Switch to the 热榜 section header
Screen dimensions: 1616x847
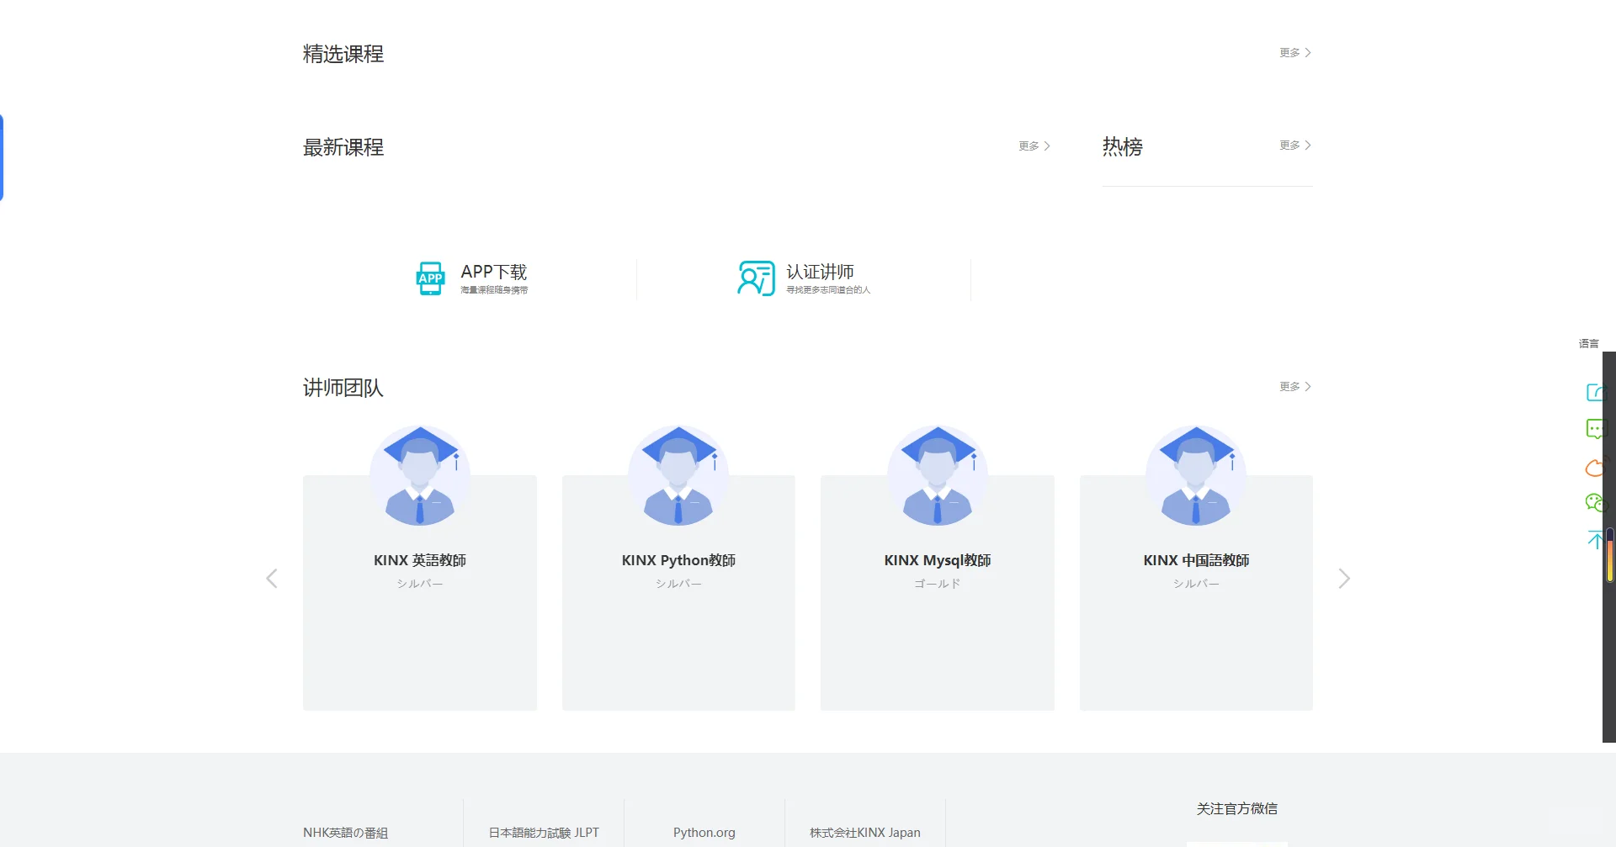1122,147
